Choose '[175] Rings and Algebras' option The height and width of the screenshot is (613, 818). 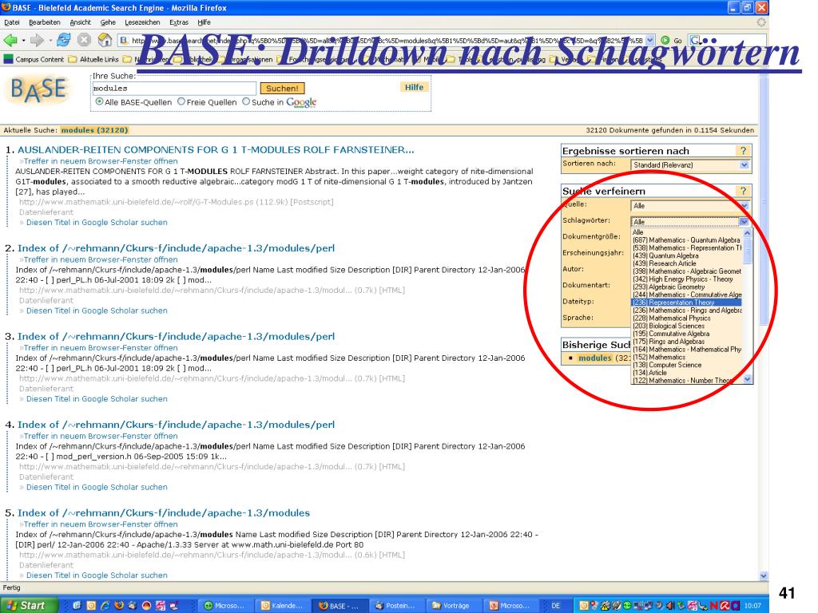coord(686,342)
